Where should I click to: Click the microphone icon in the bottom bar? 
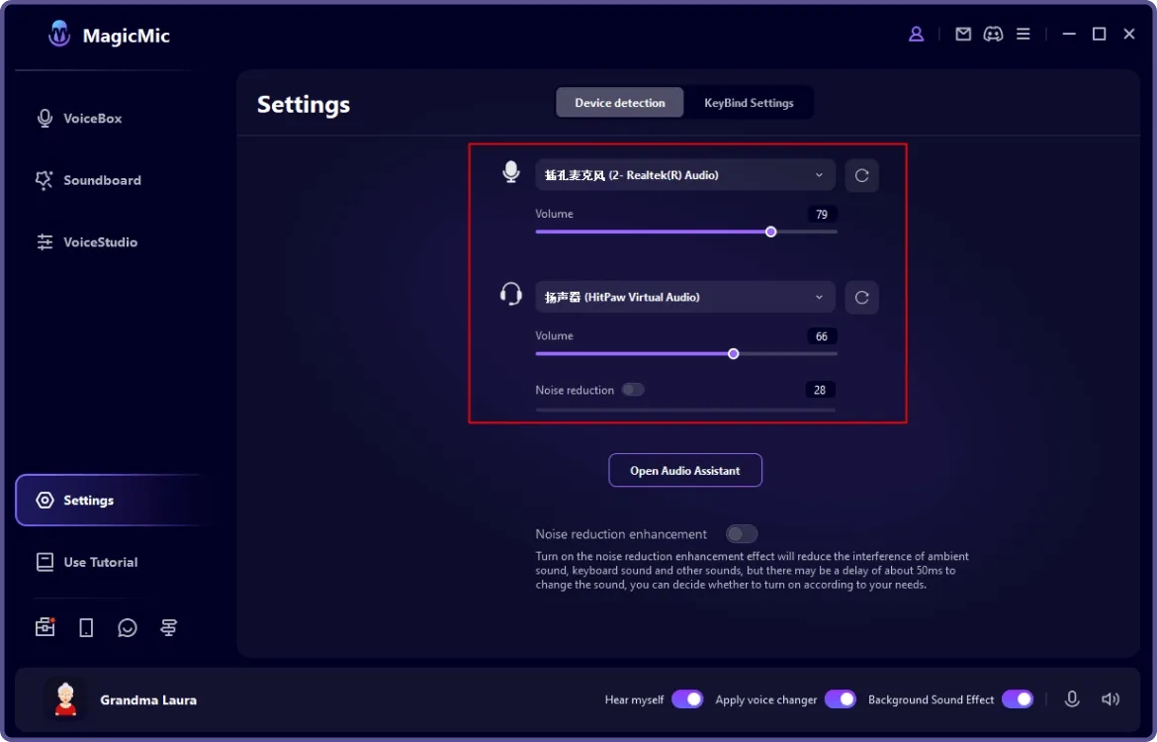pos(1072,699)
